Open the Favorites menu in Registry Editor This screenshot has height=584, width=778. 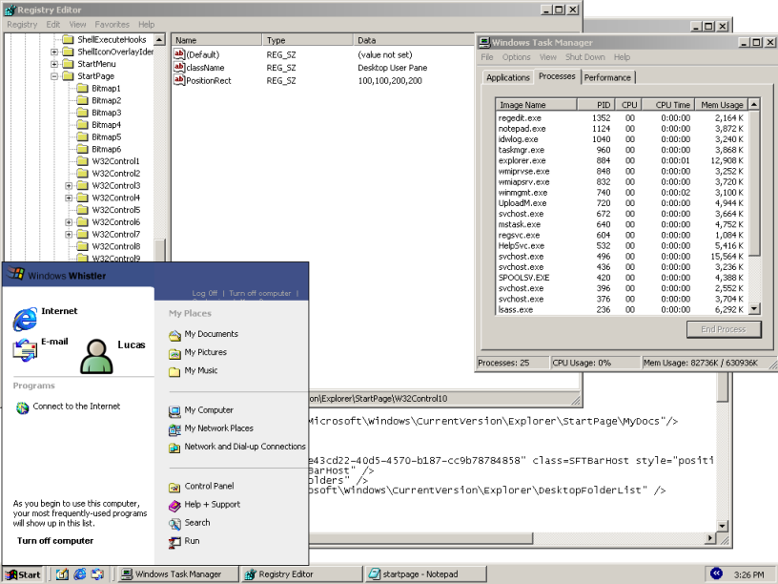(x=113, y=25)
